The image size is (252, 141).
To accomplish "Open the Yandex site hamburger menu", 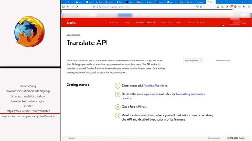I will click(x=244, y=22).
